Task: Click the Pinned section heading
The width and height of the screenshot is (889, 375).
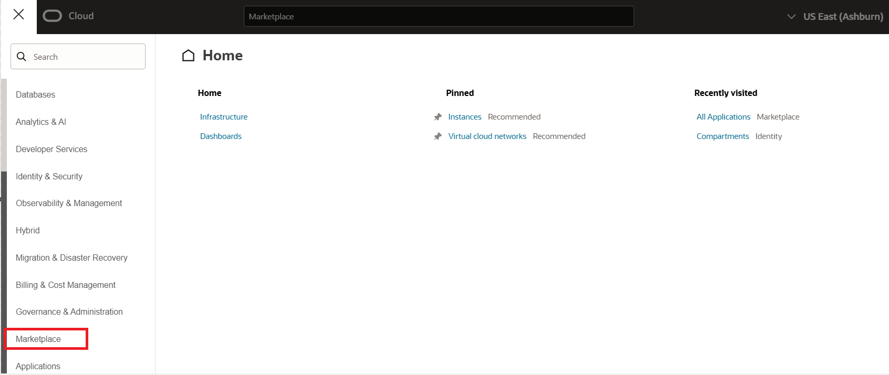Action: pos(460,93)
